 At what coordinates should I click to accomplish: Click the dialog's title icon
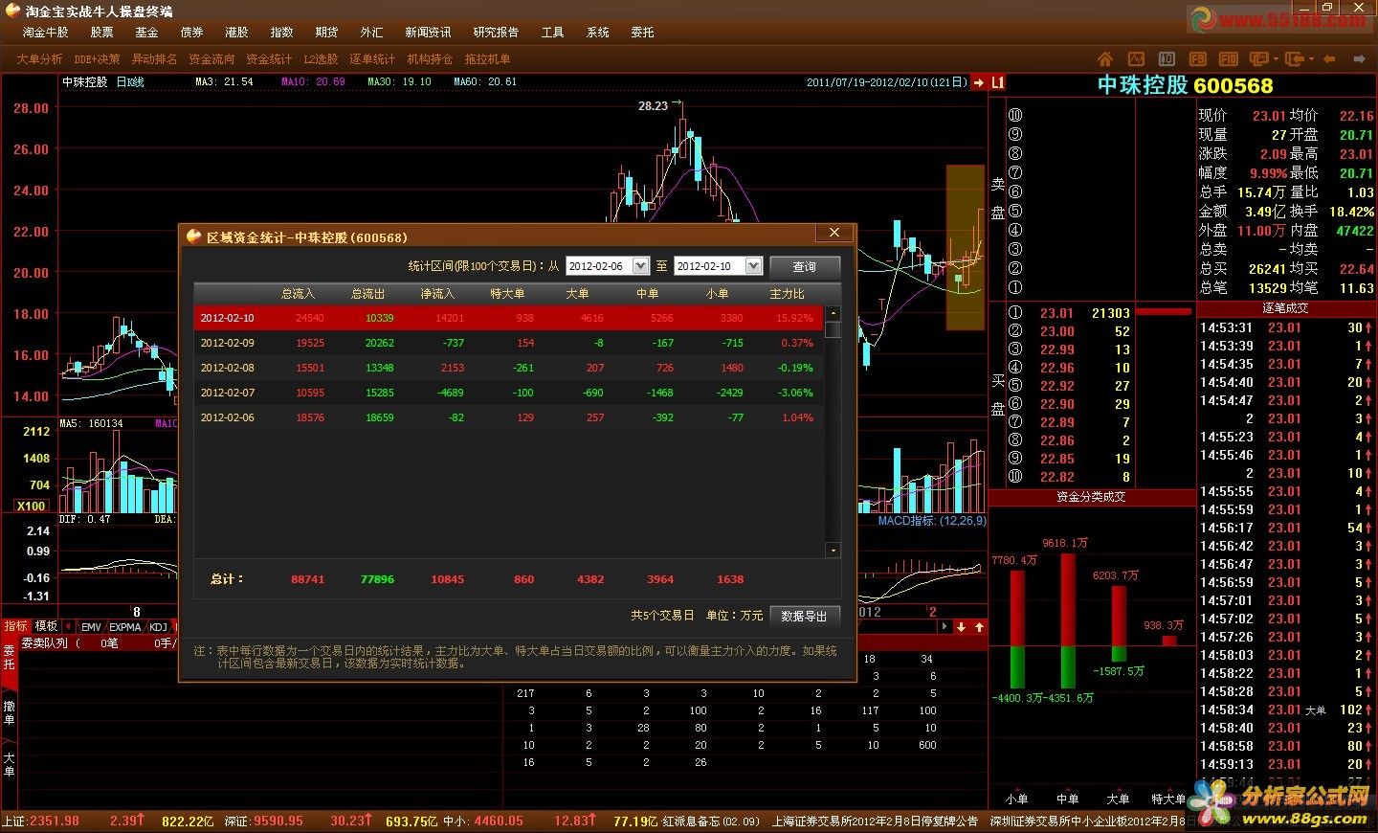click(194, 236)
